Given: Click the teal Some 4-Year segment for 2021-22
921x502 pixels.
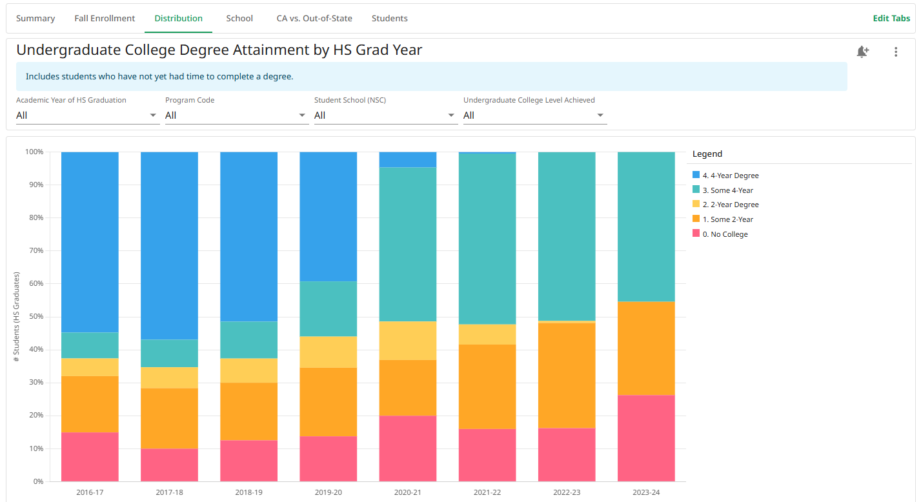Looking at the screenshot, I should [x=487, y=239].
